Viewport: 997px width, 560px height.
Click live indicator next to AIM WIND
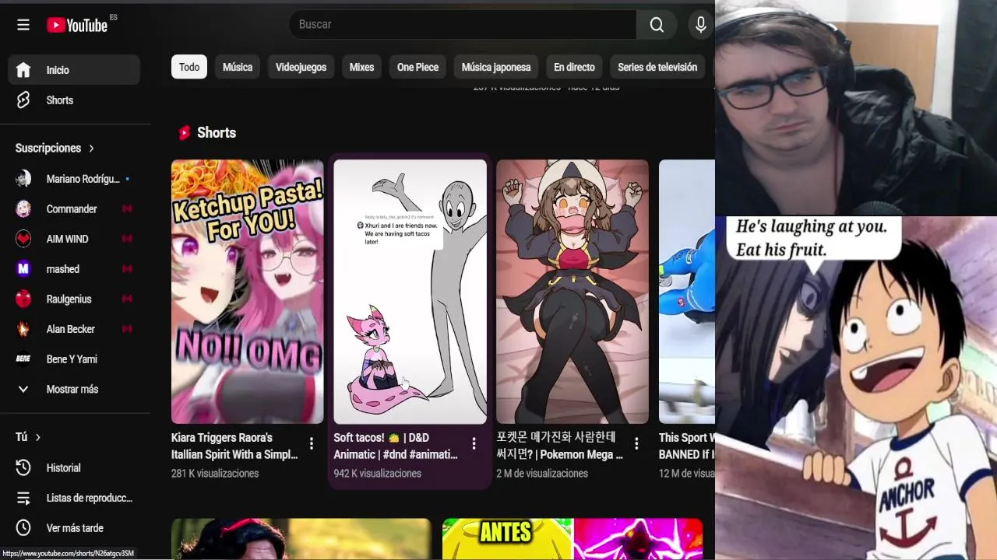coord(127,239)
